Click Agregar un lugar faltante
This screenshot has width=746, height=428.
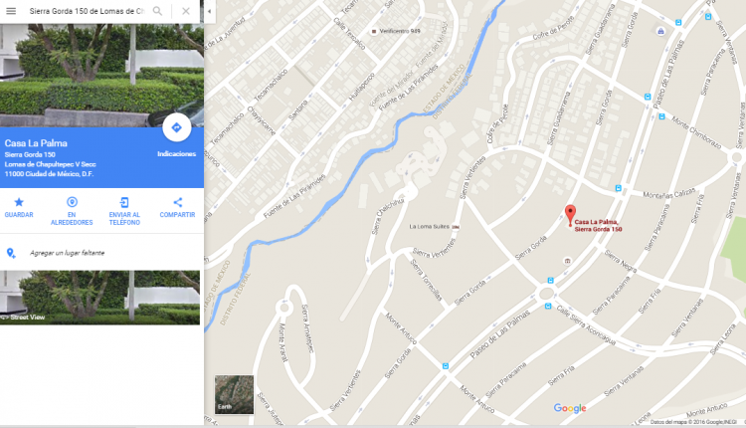coord(67,253)
